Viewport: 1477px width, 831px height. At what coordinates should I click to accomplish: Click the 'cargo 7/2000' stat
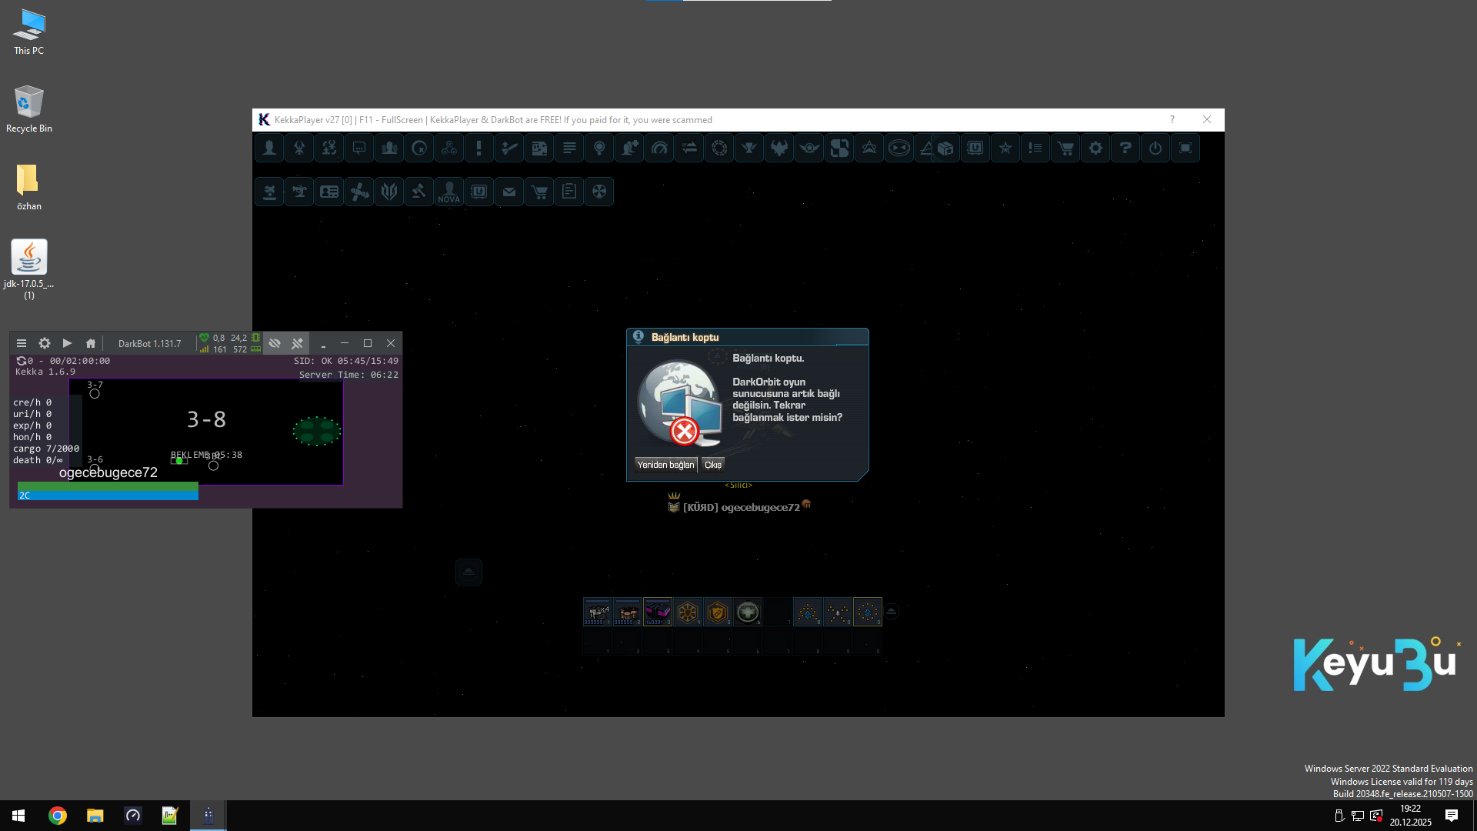coord(46,449)
